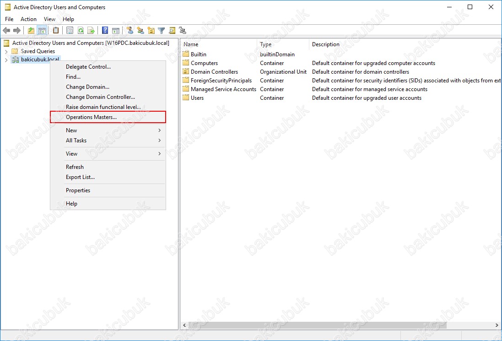Sort by the Description column header

pos(405,44)
